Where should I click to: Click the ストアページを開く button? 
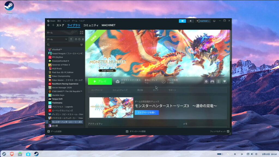[147, 112]
